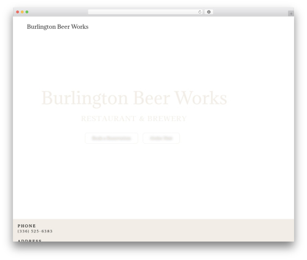Screen dimensions: 307x260
Task: Click the round icon beside the address bar
Action: coord(209,12)
